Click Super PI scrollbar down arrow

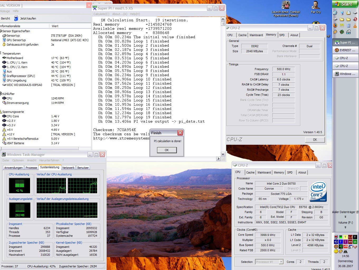tap(223, 154)
